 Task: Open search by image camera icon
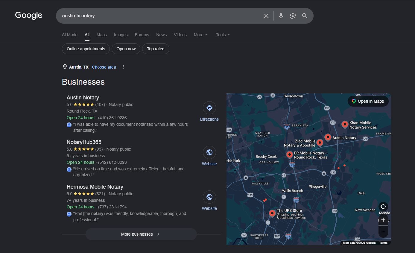(293, 16)
